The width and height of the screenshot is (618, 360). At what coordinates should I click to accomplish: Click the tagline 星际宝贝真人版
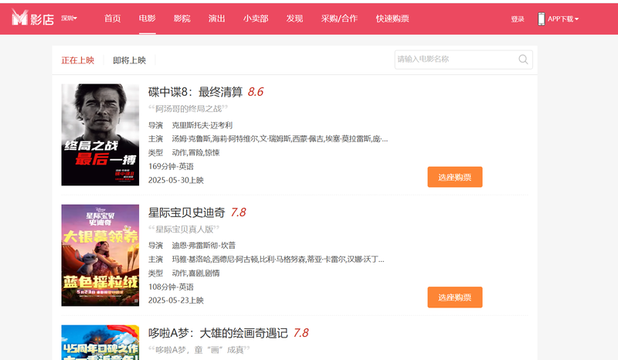[184, 229]
